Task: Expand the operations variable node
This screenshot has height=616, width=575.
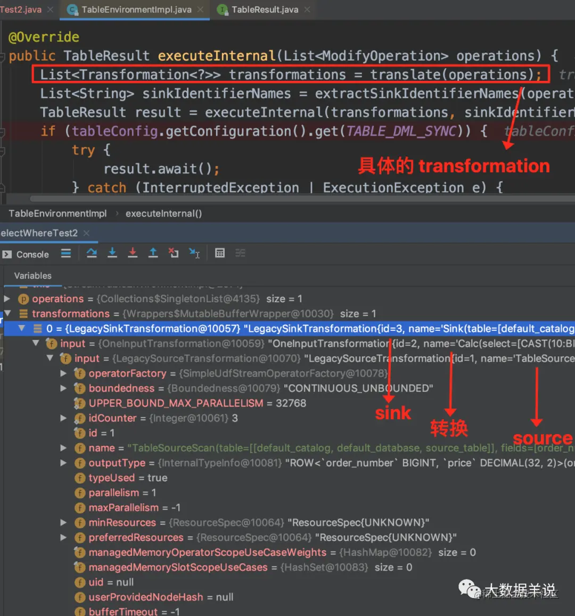Action: click(x=7, y=298)
